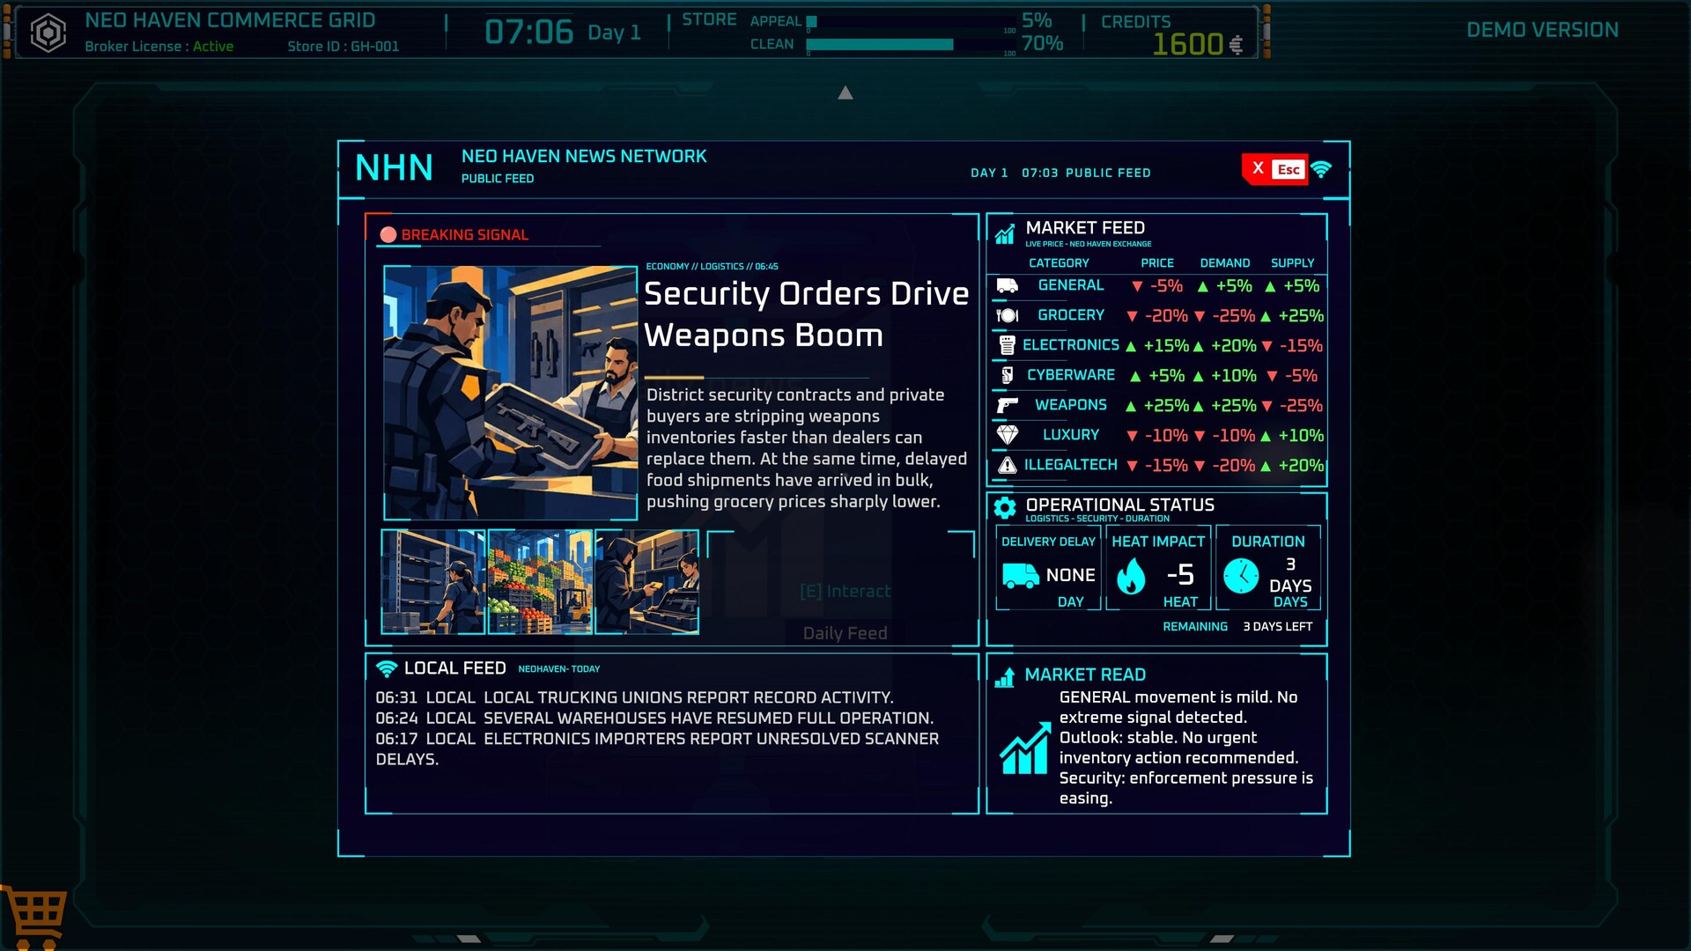This screenshot has height=951, width=1691.
Task: Click the DEMO VERSION label
Action: (1542, 30)
